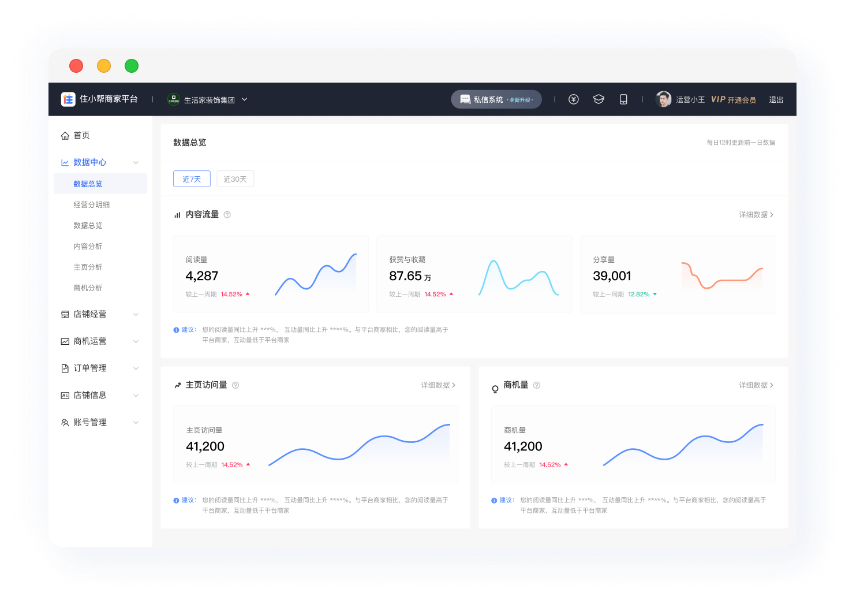This screenshot has width=845, height=596.
Task: Go to 首页 in the sidebar
Action: (81, 135)
